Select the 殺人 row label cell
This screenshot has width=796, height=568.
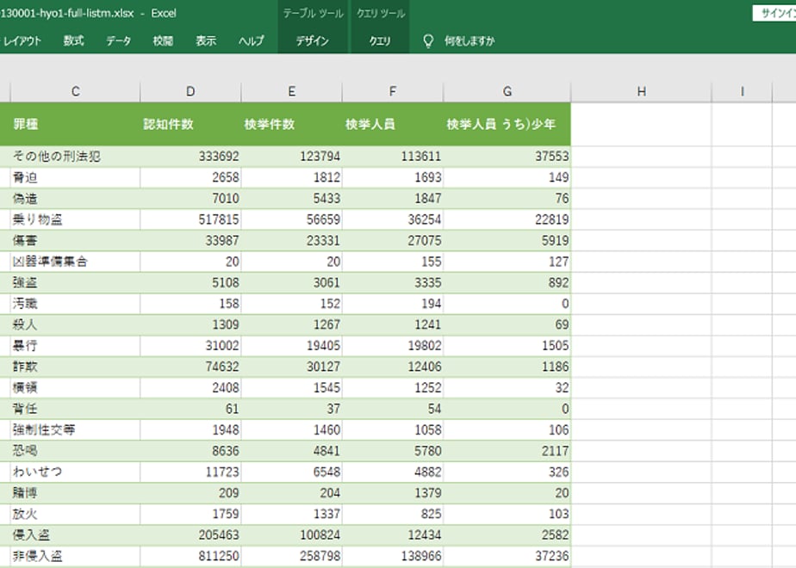coord(75,324)
